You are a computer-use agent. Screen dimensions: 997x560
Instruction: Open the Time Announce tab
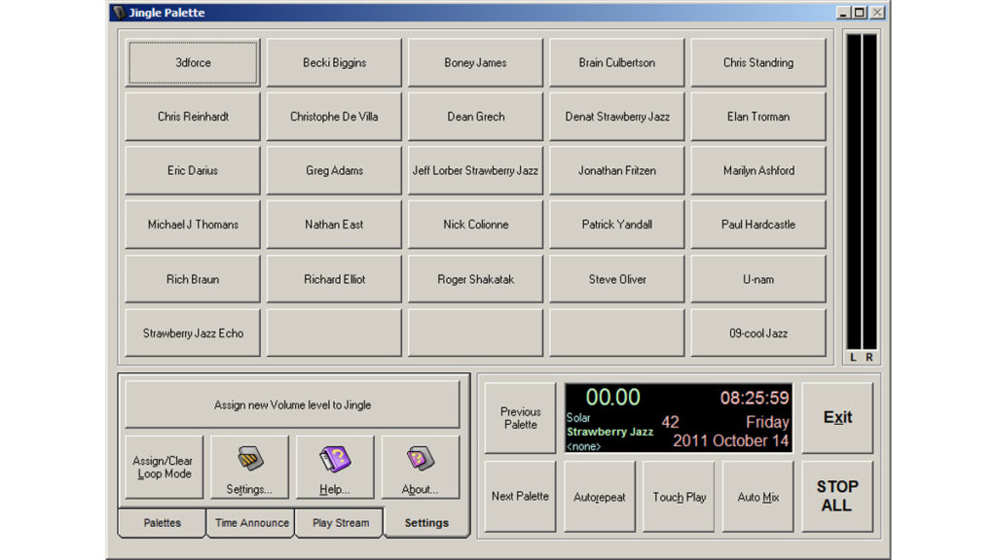[x=251, y=522]
